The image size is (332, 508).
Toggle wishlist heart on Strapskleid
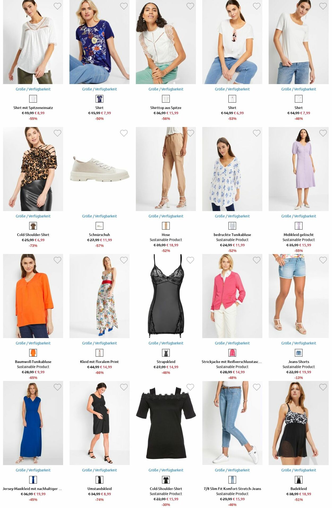[190, 260]
